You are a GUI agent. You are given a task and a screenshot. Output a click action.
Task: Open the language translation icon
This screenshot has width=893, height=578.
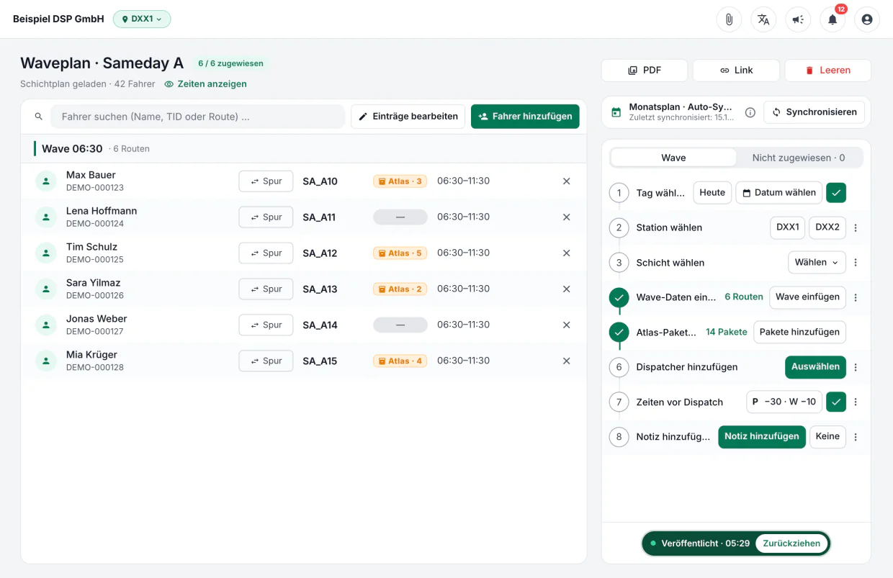[763, 19]
